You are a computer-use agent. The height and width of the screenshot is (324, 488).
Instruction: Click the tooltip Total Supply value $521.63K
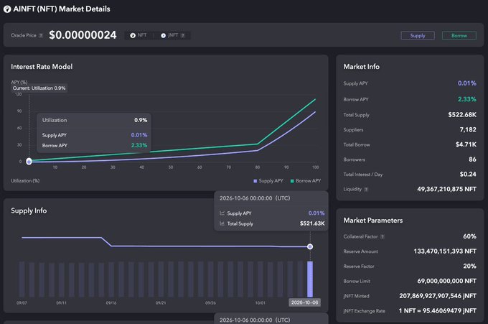312,223
